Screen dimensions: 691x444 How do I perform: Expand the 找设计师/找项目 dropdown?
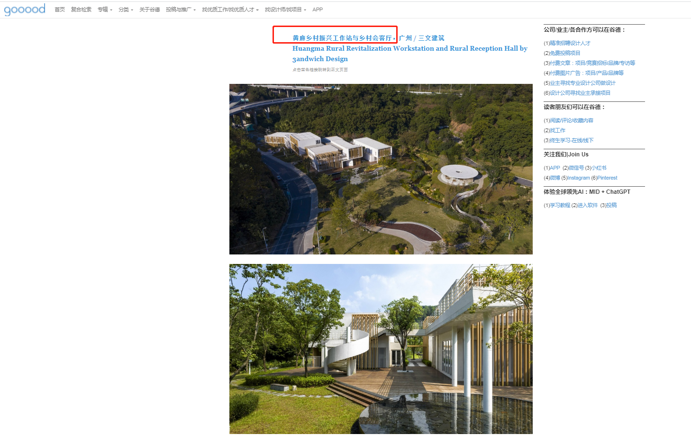tap(285, 9)
